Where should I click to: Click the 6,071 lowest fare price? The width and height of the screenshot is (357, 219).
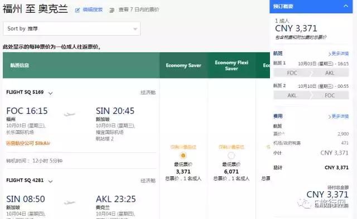pos(231,172)
